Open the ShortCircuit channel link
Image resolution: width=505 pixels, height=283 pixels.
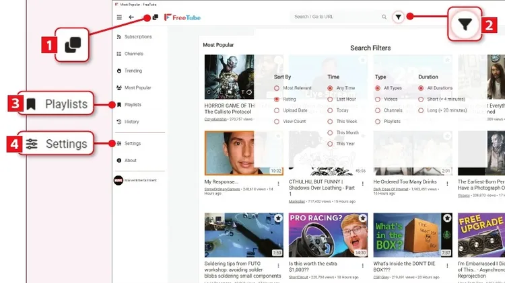(298, 277)
